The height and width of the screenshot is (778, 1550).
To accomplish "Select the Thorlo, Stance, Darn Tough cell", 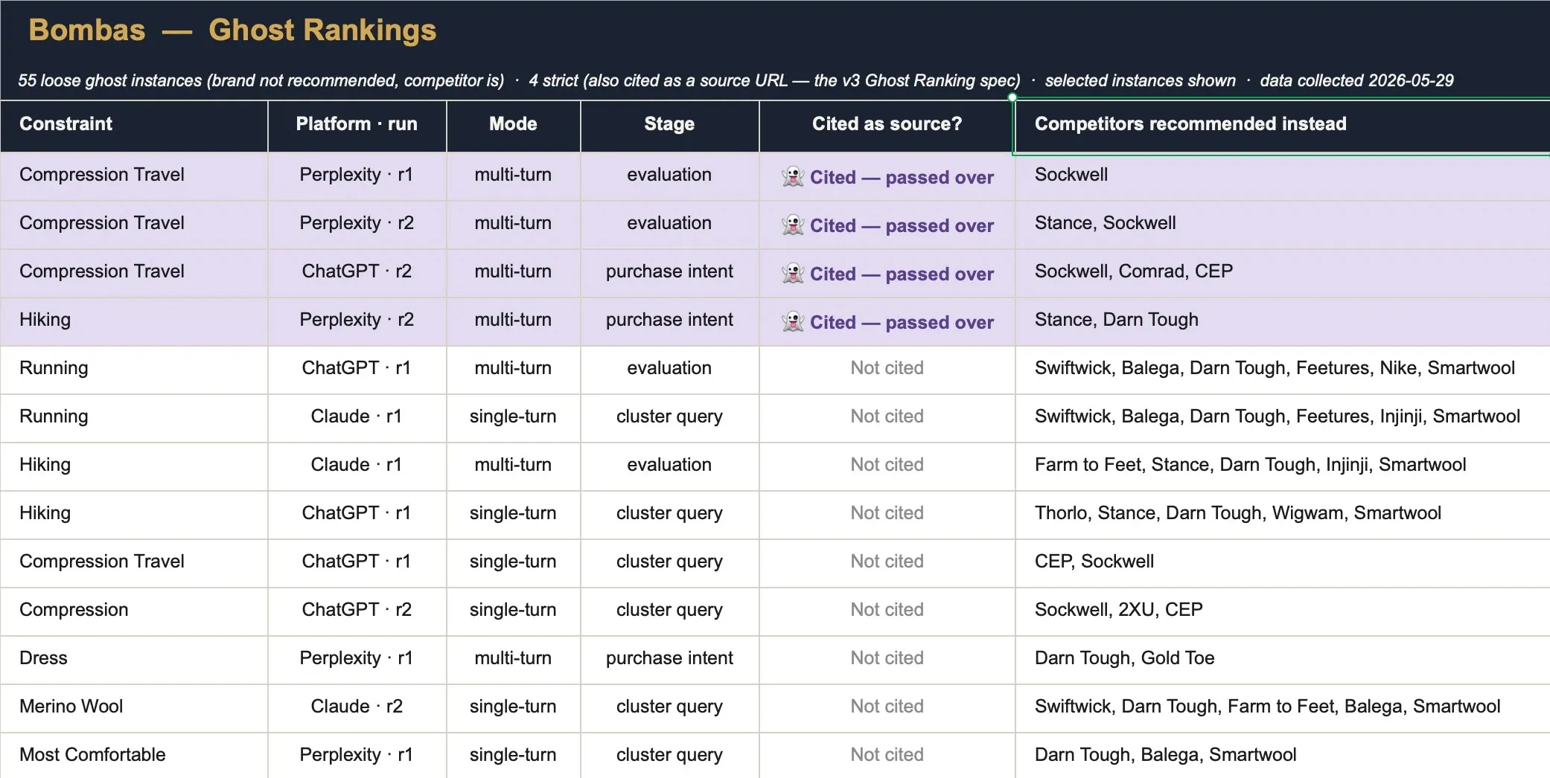I will click(x=1282, y=515).
